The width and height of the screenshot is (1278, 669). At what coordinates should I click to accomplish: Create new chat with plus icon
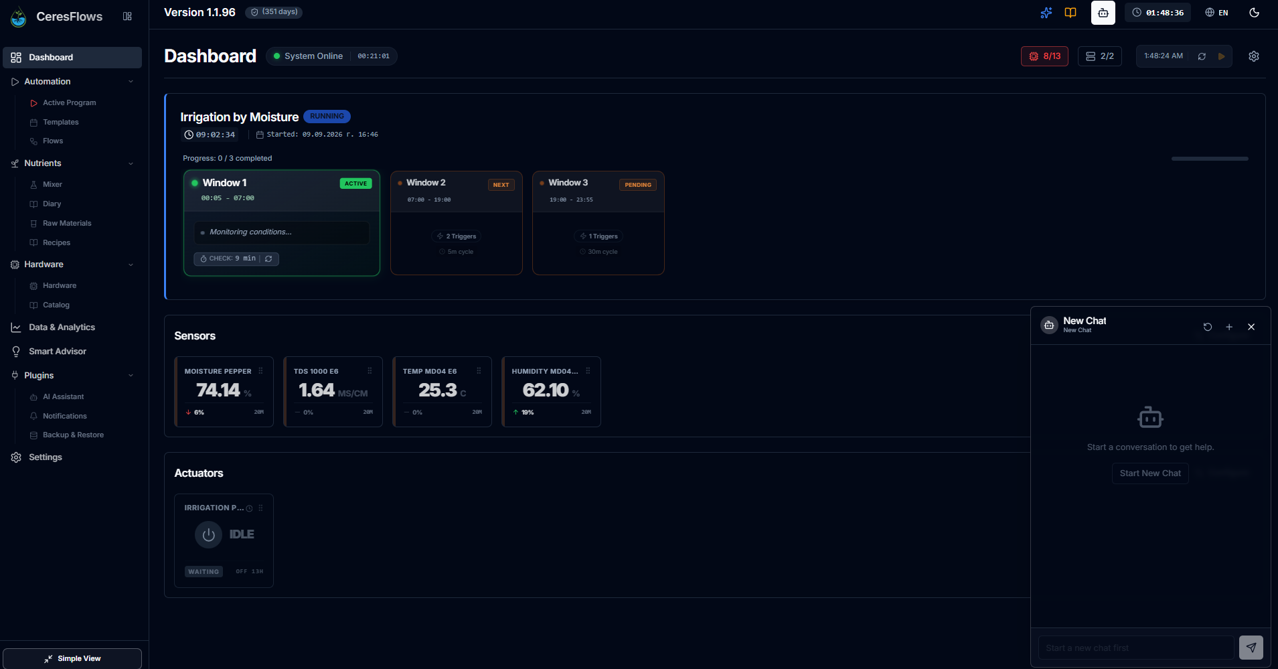[x=1229, y=327]
